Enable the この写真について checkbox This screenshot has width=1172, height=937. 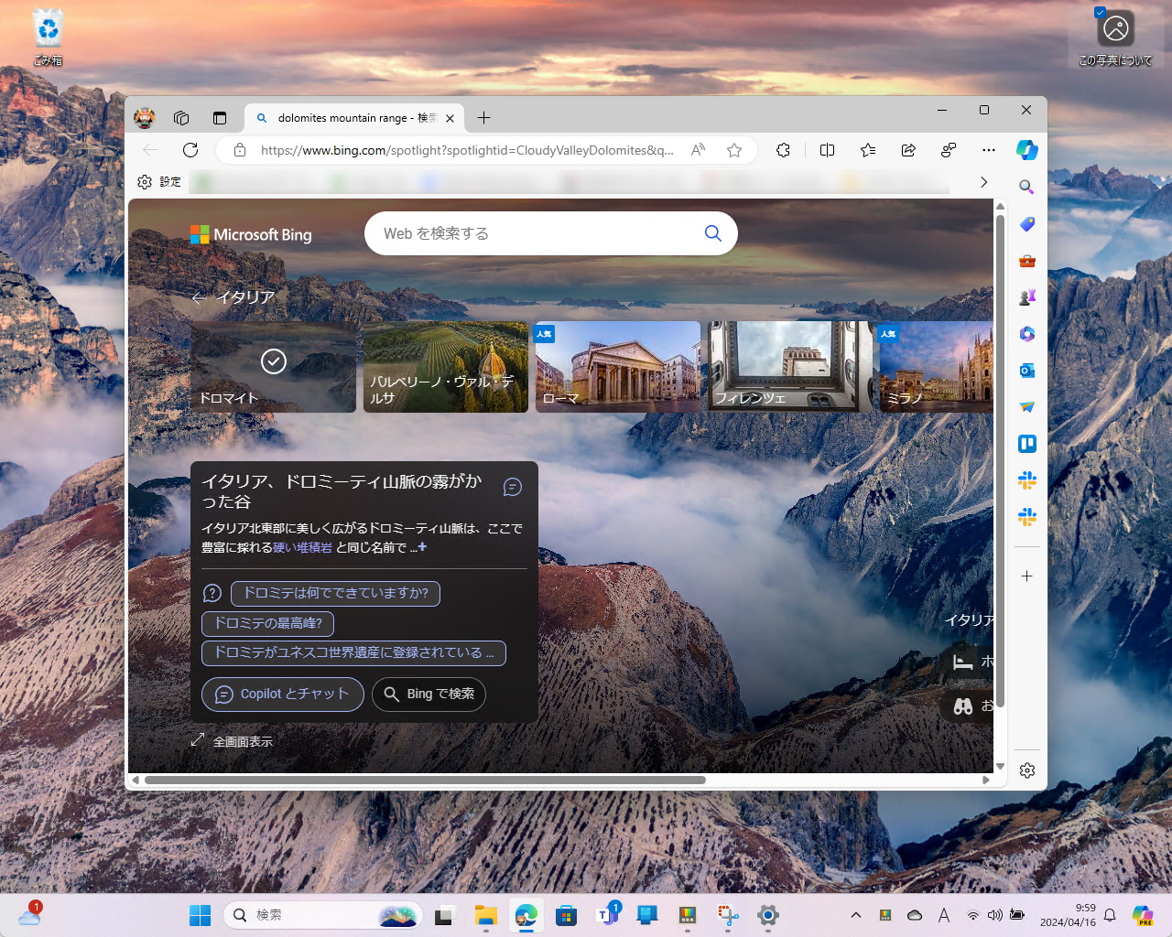pyautogui.click(x=1100, y=12)
